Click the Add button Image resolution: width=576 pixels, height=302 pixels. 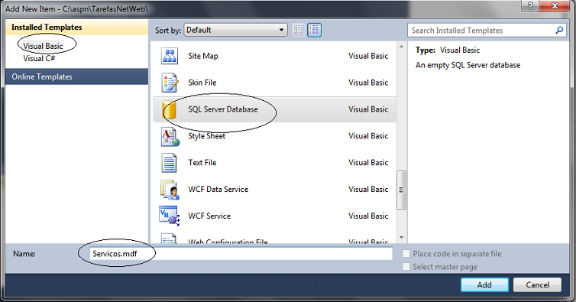pos(484,284)
